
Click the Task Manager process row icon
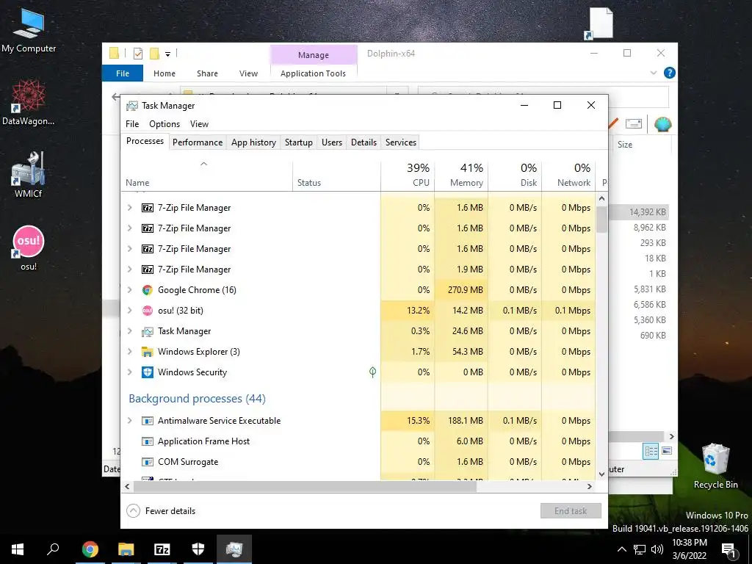click(x=147, y=331)
